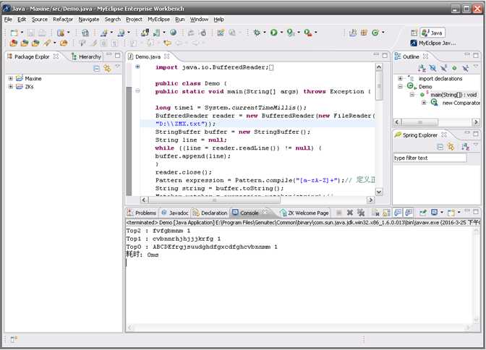This screenshot has height=350, width=486.
Task: Open the MyEclipse menu
Action: pos(158,20)
